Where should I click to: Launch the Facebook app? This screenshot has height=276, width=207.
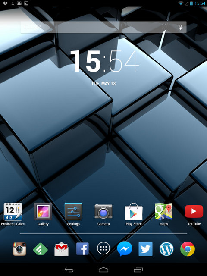tap(82, 249)
